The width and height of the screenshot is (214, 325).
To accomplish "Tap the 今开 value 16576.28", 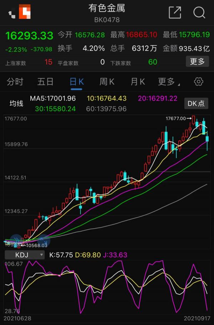I will [x=90, y=35].
